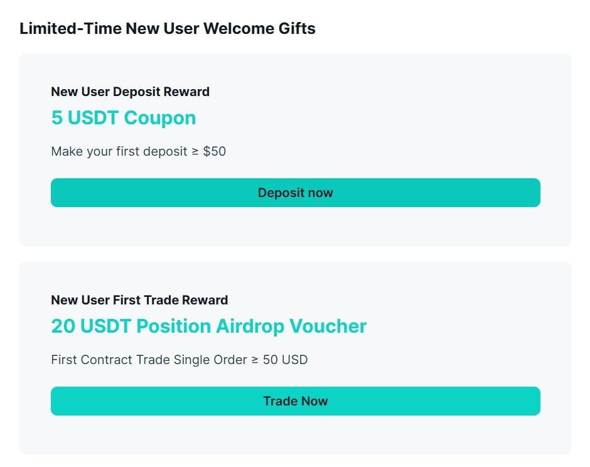Image resolution: width=590 pixels, height=467 pixels.
Task: Click the first deposit ≥ $50 requirement text
Action: (138, 151)
